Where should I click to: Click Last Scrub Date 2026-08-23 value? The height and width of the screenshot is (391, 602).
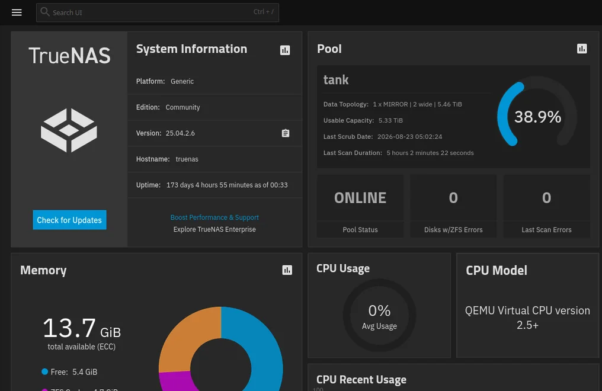[x=409, y=137]
